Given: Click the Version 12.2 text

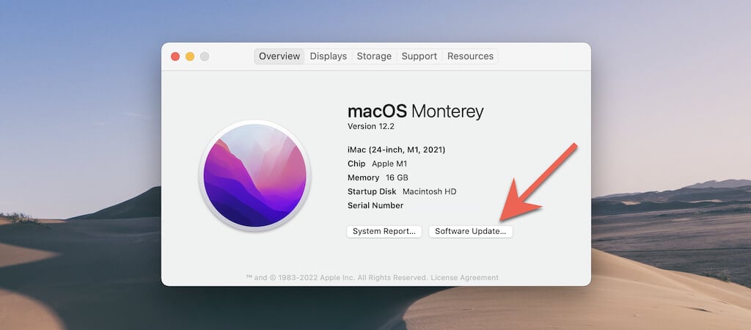Looking at the screenshot, I should [373, 126].
